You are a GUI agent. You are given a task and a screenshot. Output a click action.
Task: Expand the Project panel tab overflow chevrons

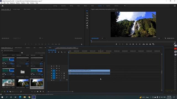45,48
